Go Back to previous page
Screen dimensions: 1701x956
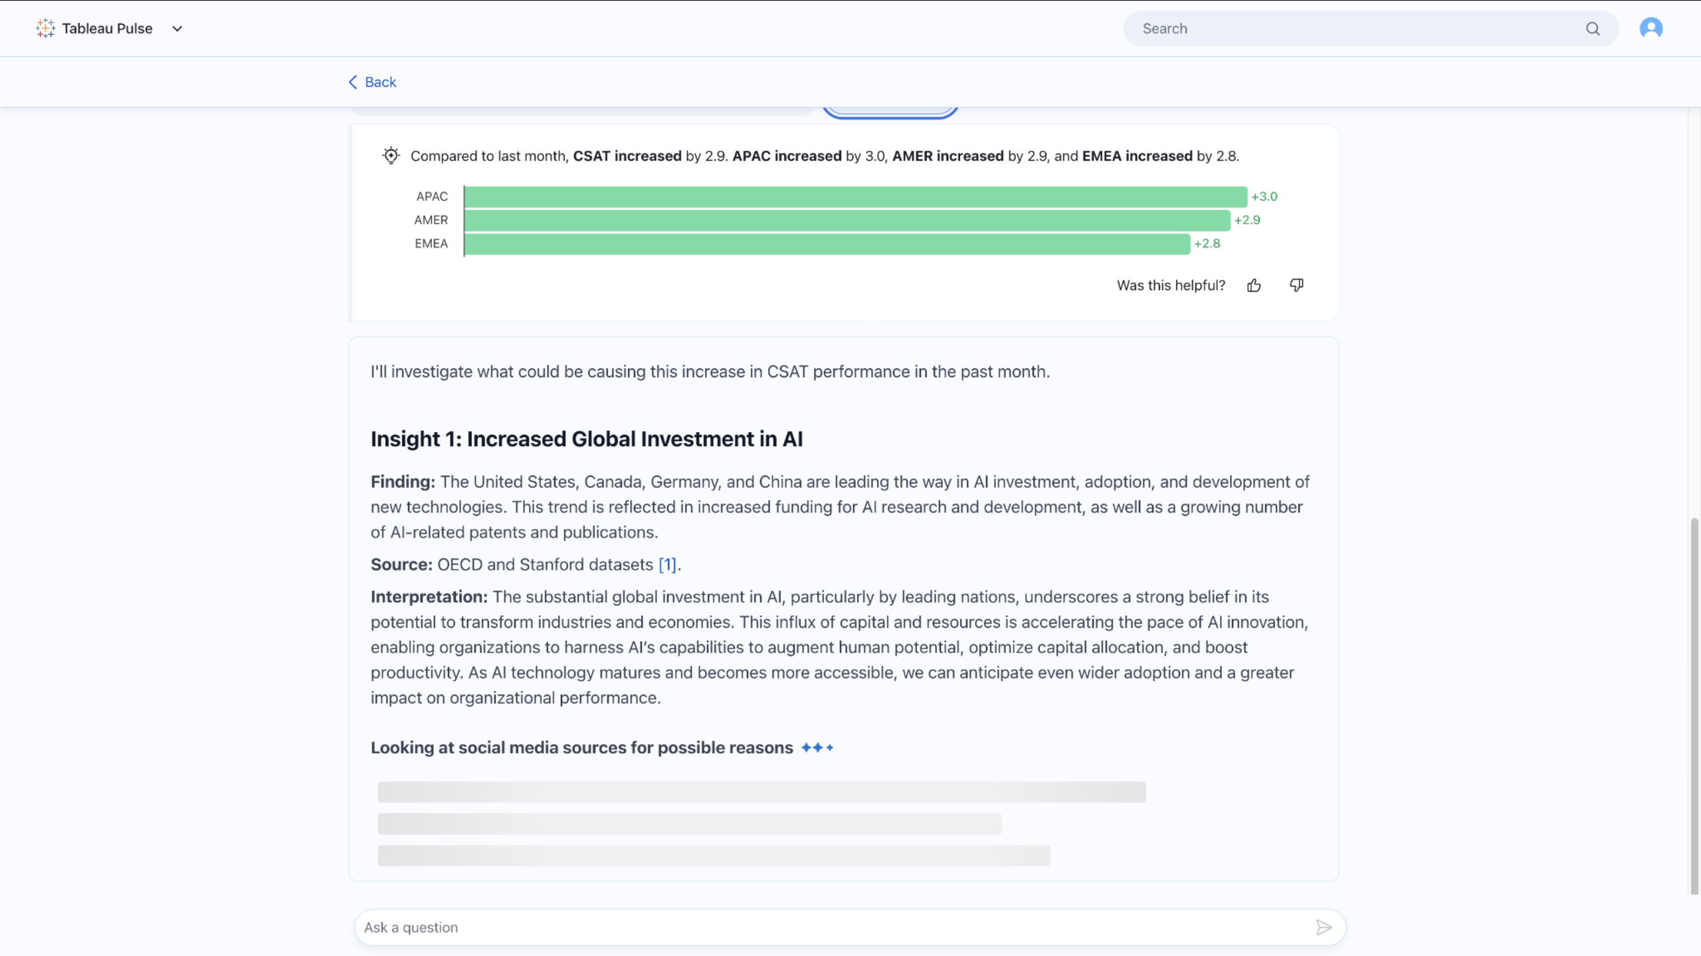(x=380, y=82)
